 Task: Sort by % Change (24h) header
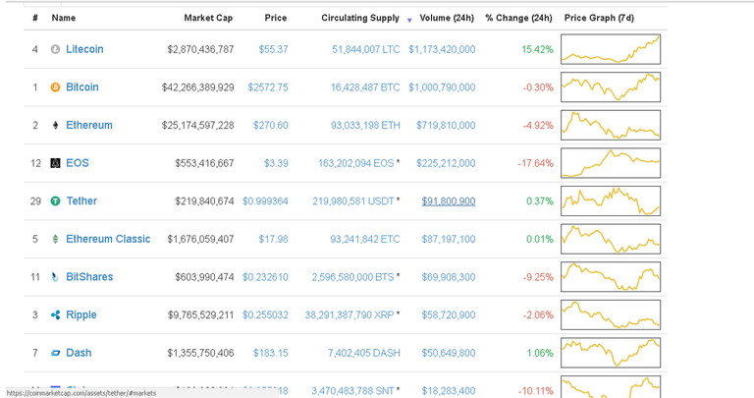[x=518, y=18]
